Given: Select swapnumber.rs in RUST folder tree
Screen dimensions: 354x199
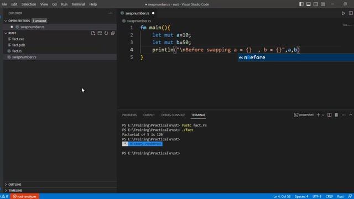Looking at the screenshot, I should (x=24, y=57).
